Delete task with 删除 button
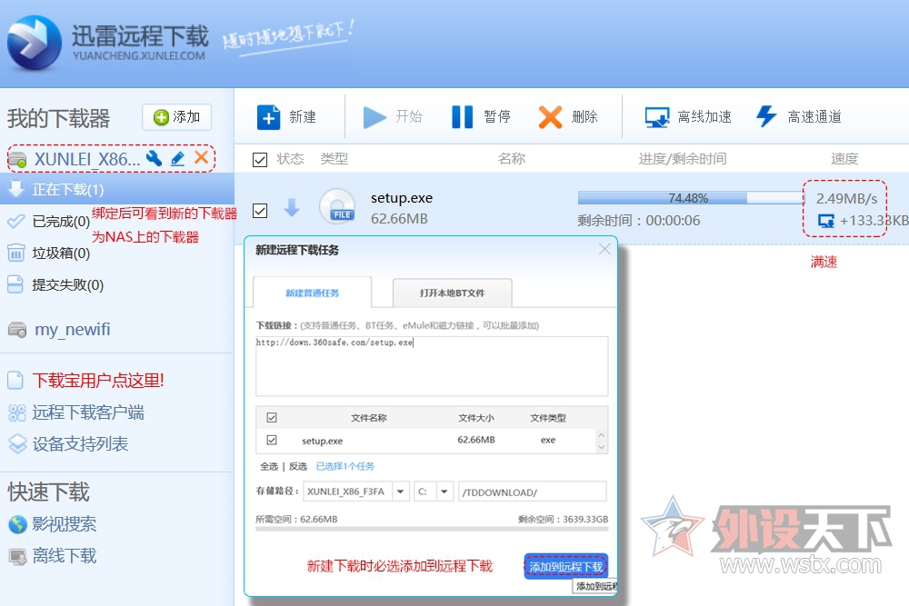909x606 pixels. point(568,117)
